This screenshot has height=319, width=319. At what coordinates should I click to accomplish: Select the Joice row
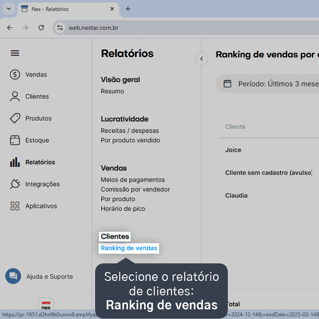269,150
